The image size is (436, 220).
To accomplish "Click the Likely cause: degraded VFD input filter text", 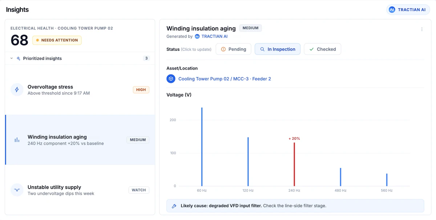I will coord(221,206).
